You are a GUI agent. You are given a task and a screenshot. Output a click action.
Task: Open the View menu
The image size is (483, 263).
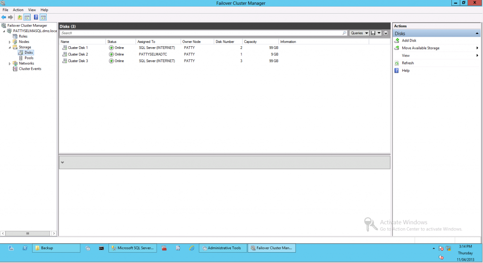[x=32, y=10]
